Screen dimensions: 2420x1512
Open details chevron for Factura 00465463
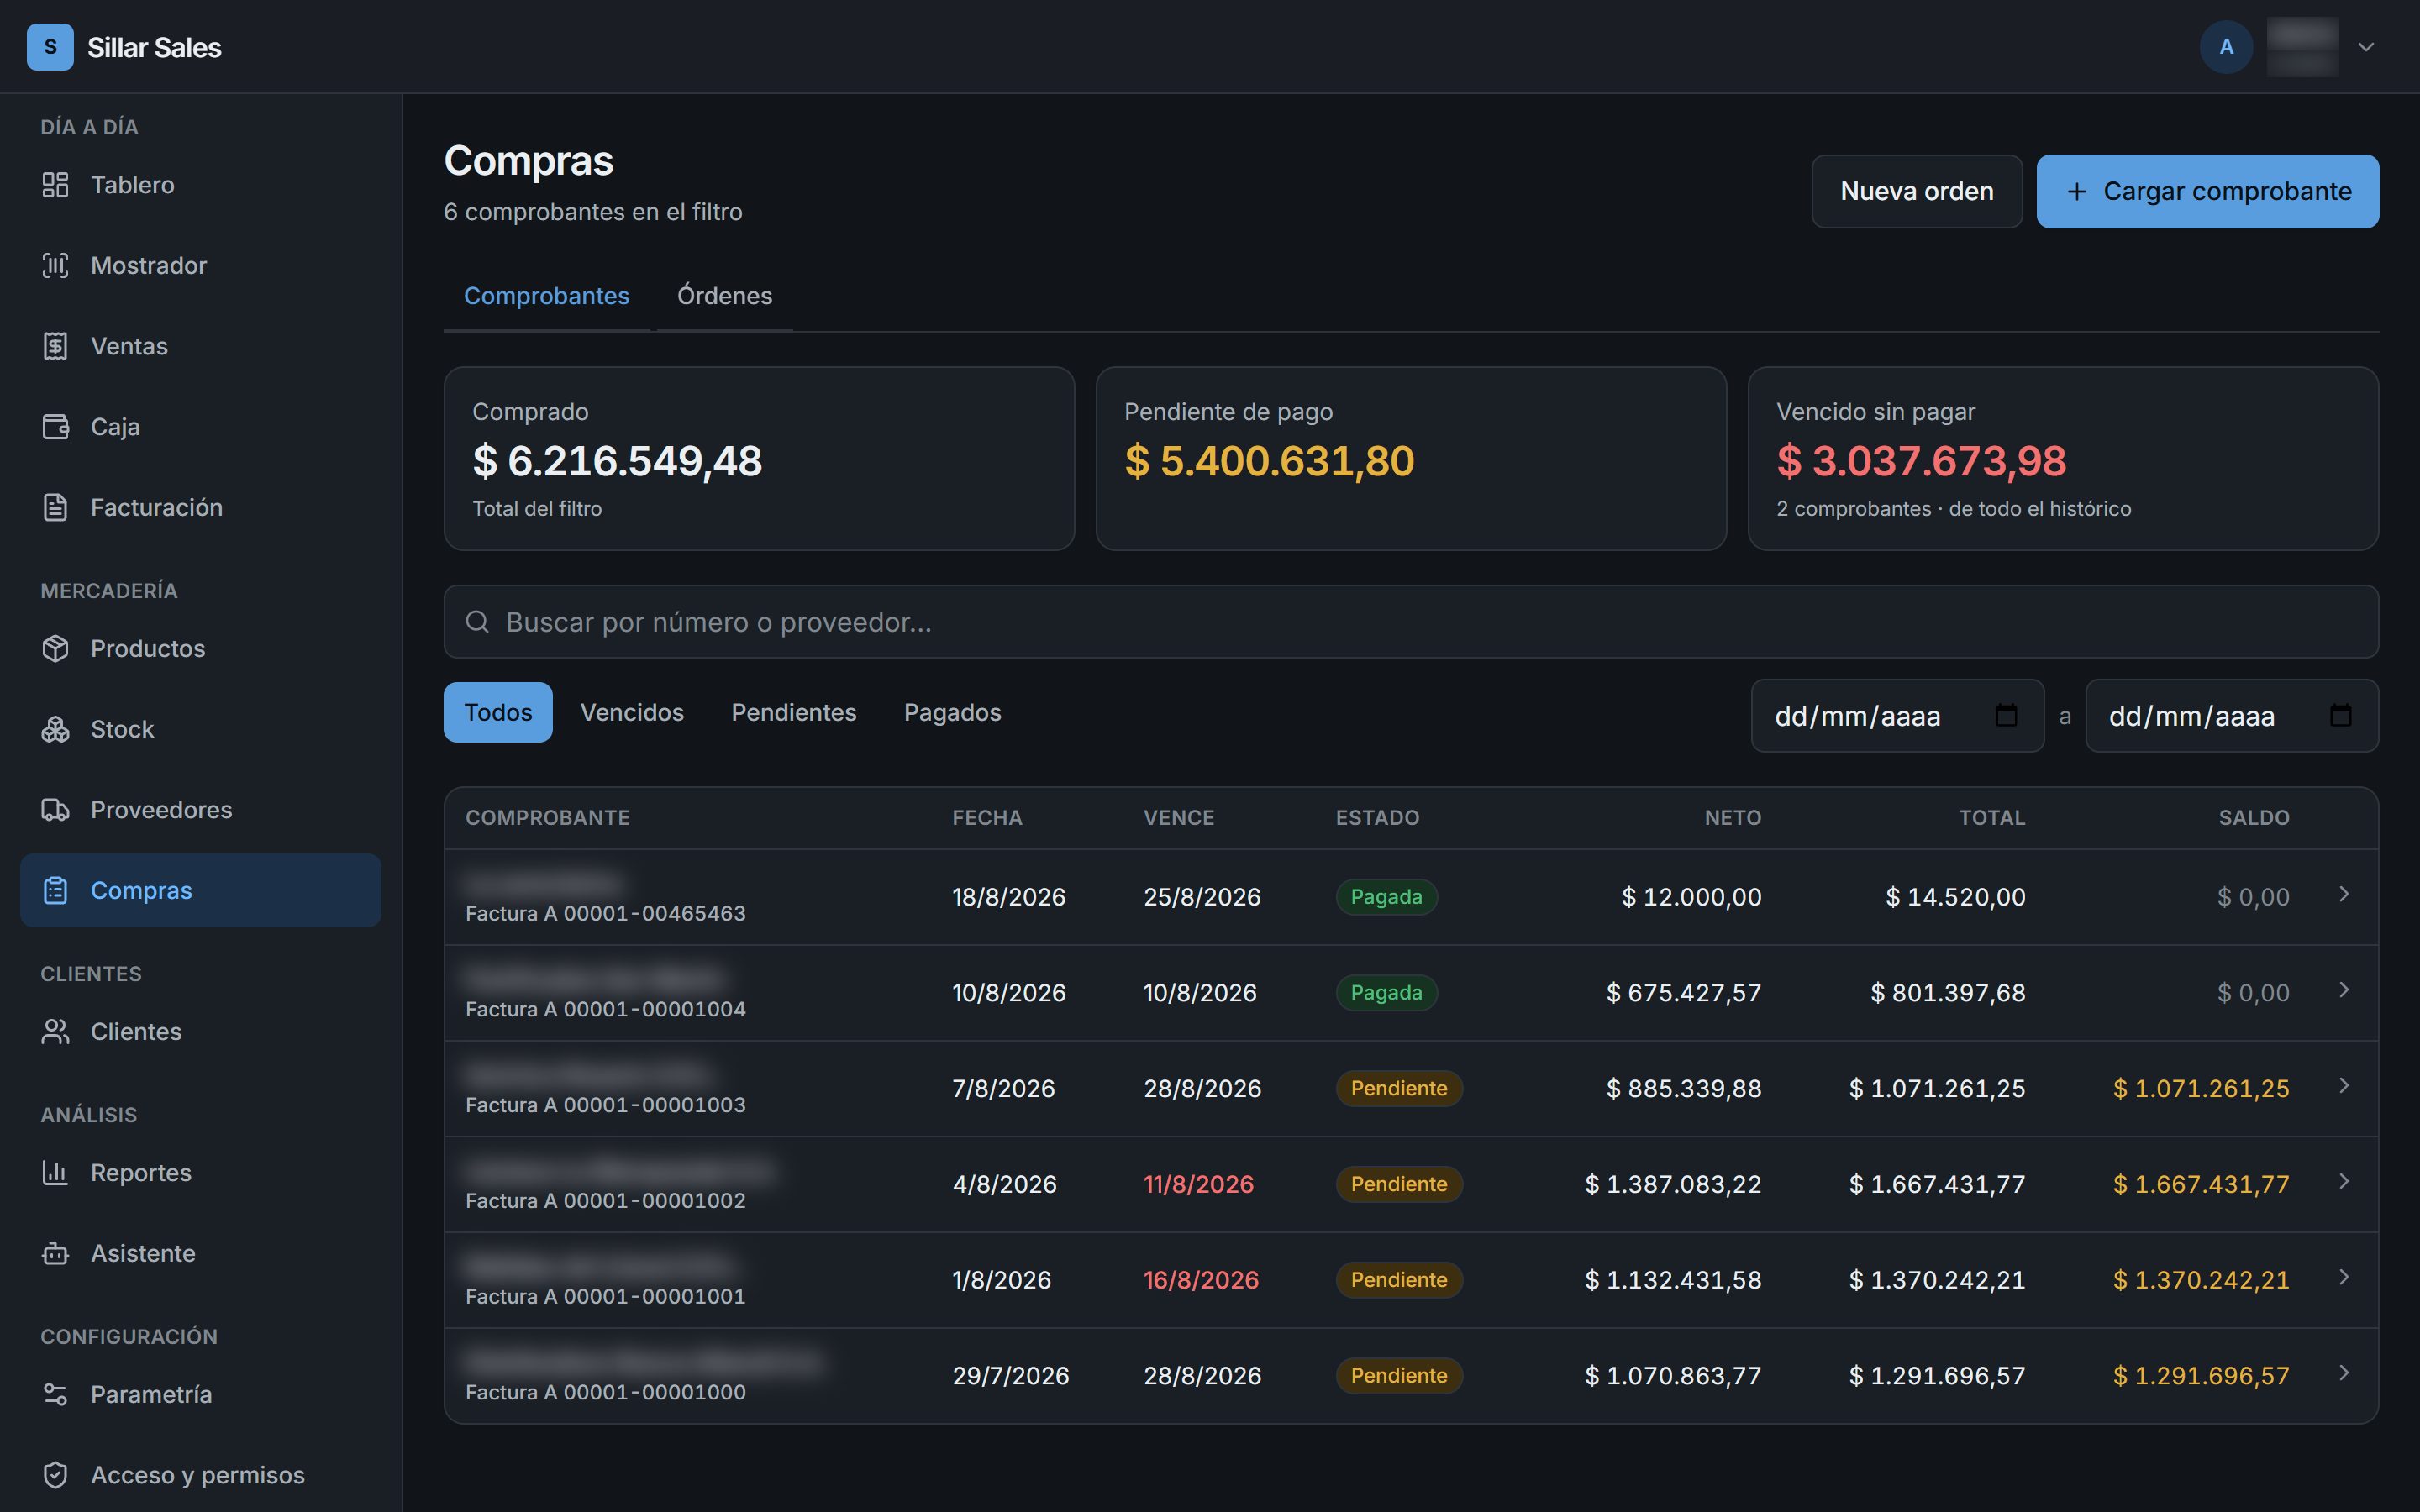[2343, 894]
